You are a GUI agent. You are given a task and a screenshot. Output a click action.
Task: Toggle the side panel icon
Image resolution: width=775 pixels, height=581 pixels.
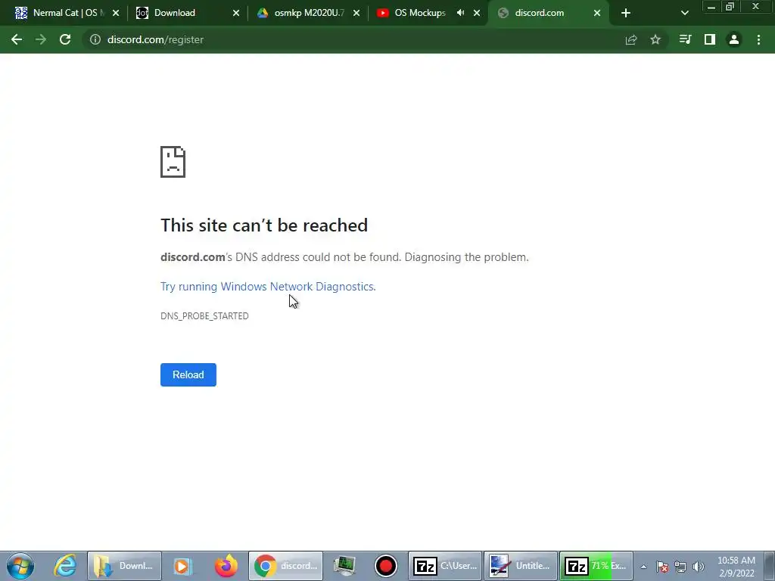click(710, 39)
